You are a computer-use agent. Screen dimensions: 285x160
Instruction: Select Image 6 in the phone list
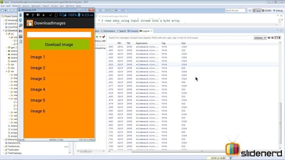click(x=59, y=111)
